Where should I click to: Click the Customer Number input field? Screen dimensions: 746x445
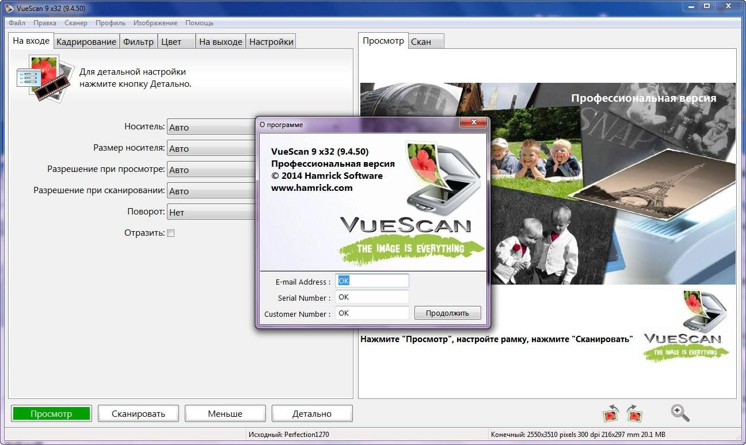click(x=372, y=313)
